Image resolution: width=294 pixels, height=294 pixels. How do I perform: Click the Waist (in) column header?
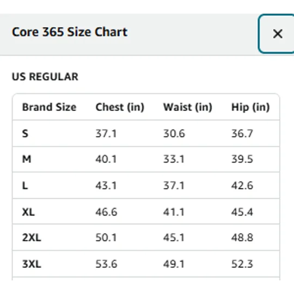[x=188, y=107]
